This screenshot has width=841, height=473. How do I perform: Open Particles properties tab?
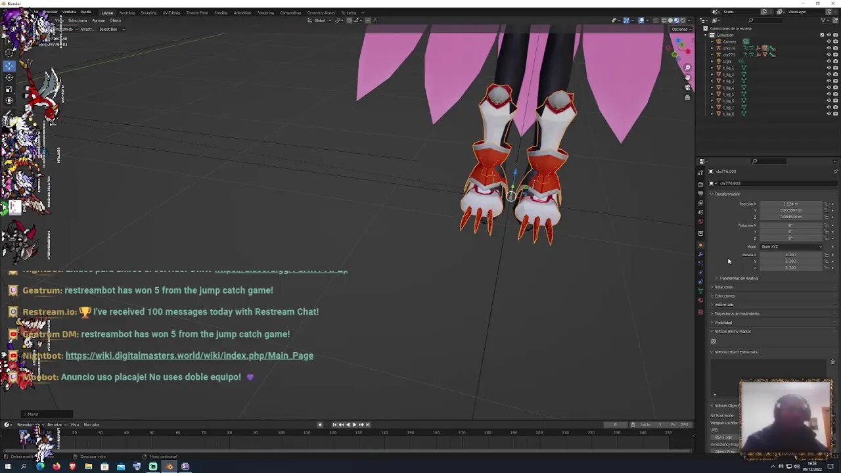point(700,263)
